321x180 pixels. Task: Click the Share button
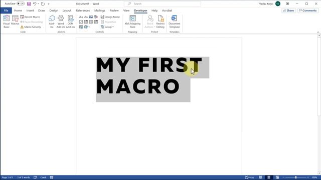tap(289, 10)
